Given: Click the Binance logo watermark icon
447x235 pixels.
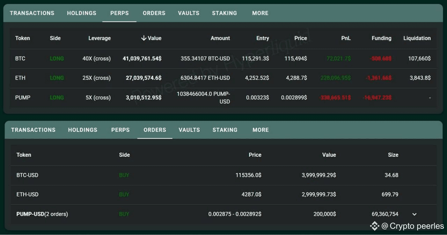Looking at the screenshot, I should pos(374,226).
